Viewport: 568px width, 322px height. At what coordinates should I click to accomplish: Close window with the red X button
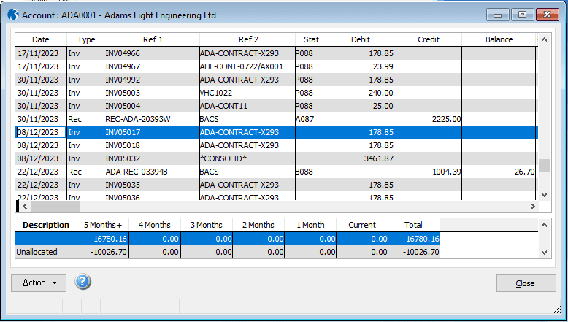coord(547,15)
